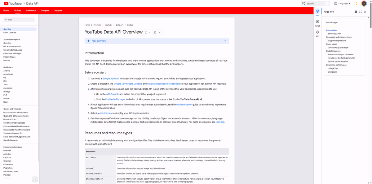Toggle the dark theme moon icon
372x184 pixels.
357,3
